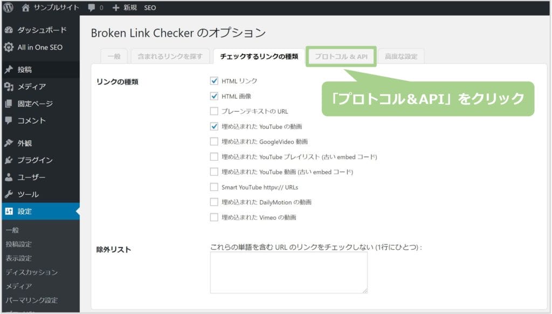Enable プレーンテキストの URL checkbox
This screenshot has height=314, width=552.
click(214, 112)
